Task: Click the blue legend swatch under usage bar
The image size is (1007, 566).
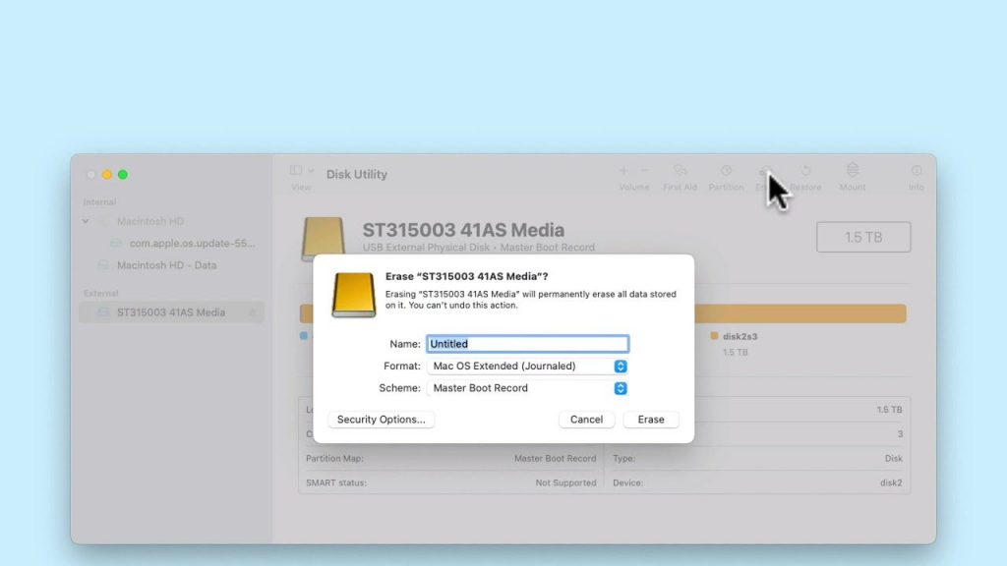Action: click(x=304, y=336)
